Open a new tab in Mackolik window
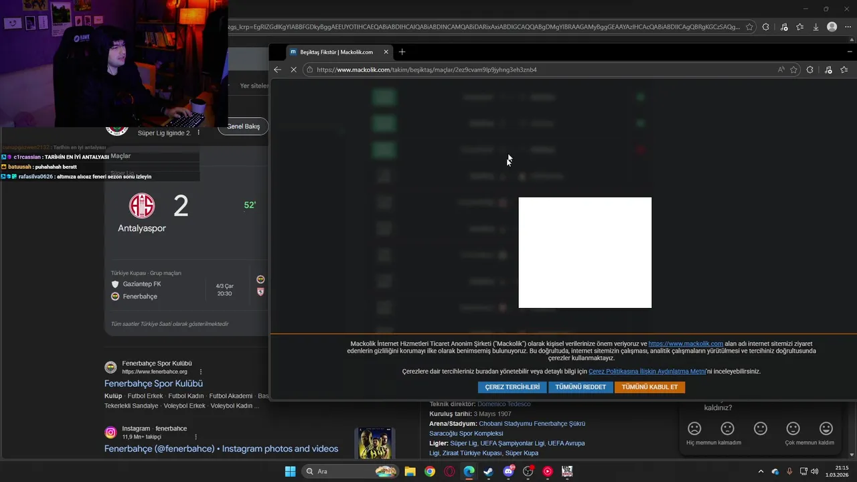The width and height of the screenshot is (857, 482). click(x=402, y=52)
